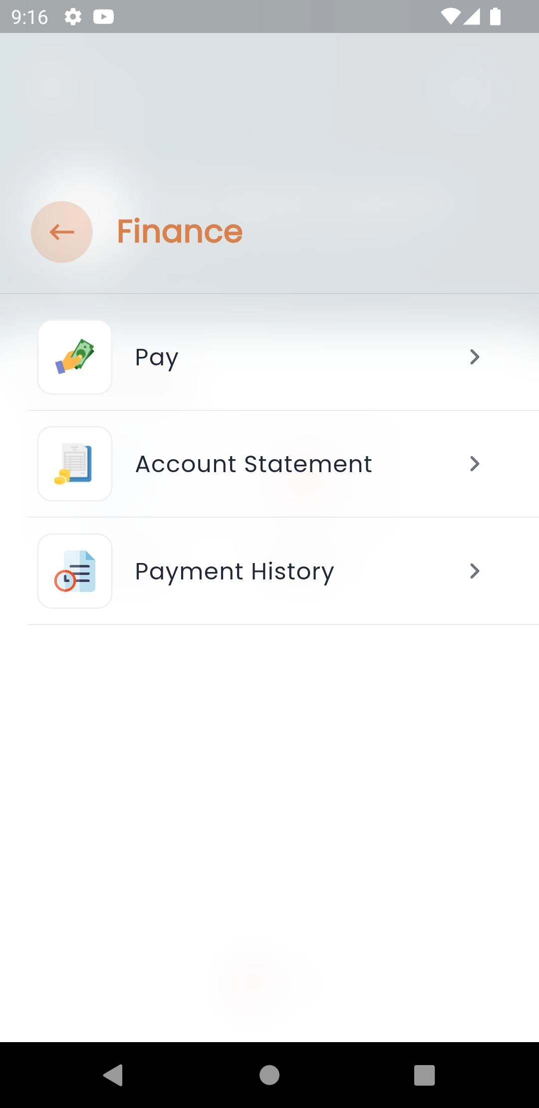Screen dimensions: 539x1108
Task: Tap the cellular signal icon
Action: point(472,17)
